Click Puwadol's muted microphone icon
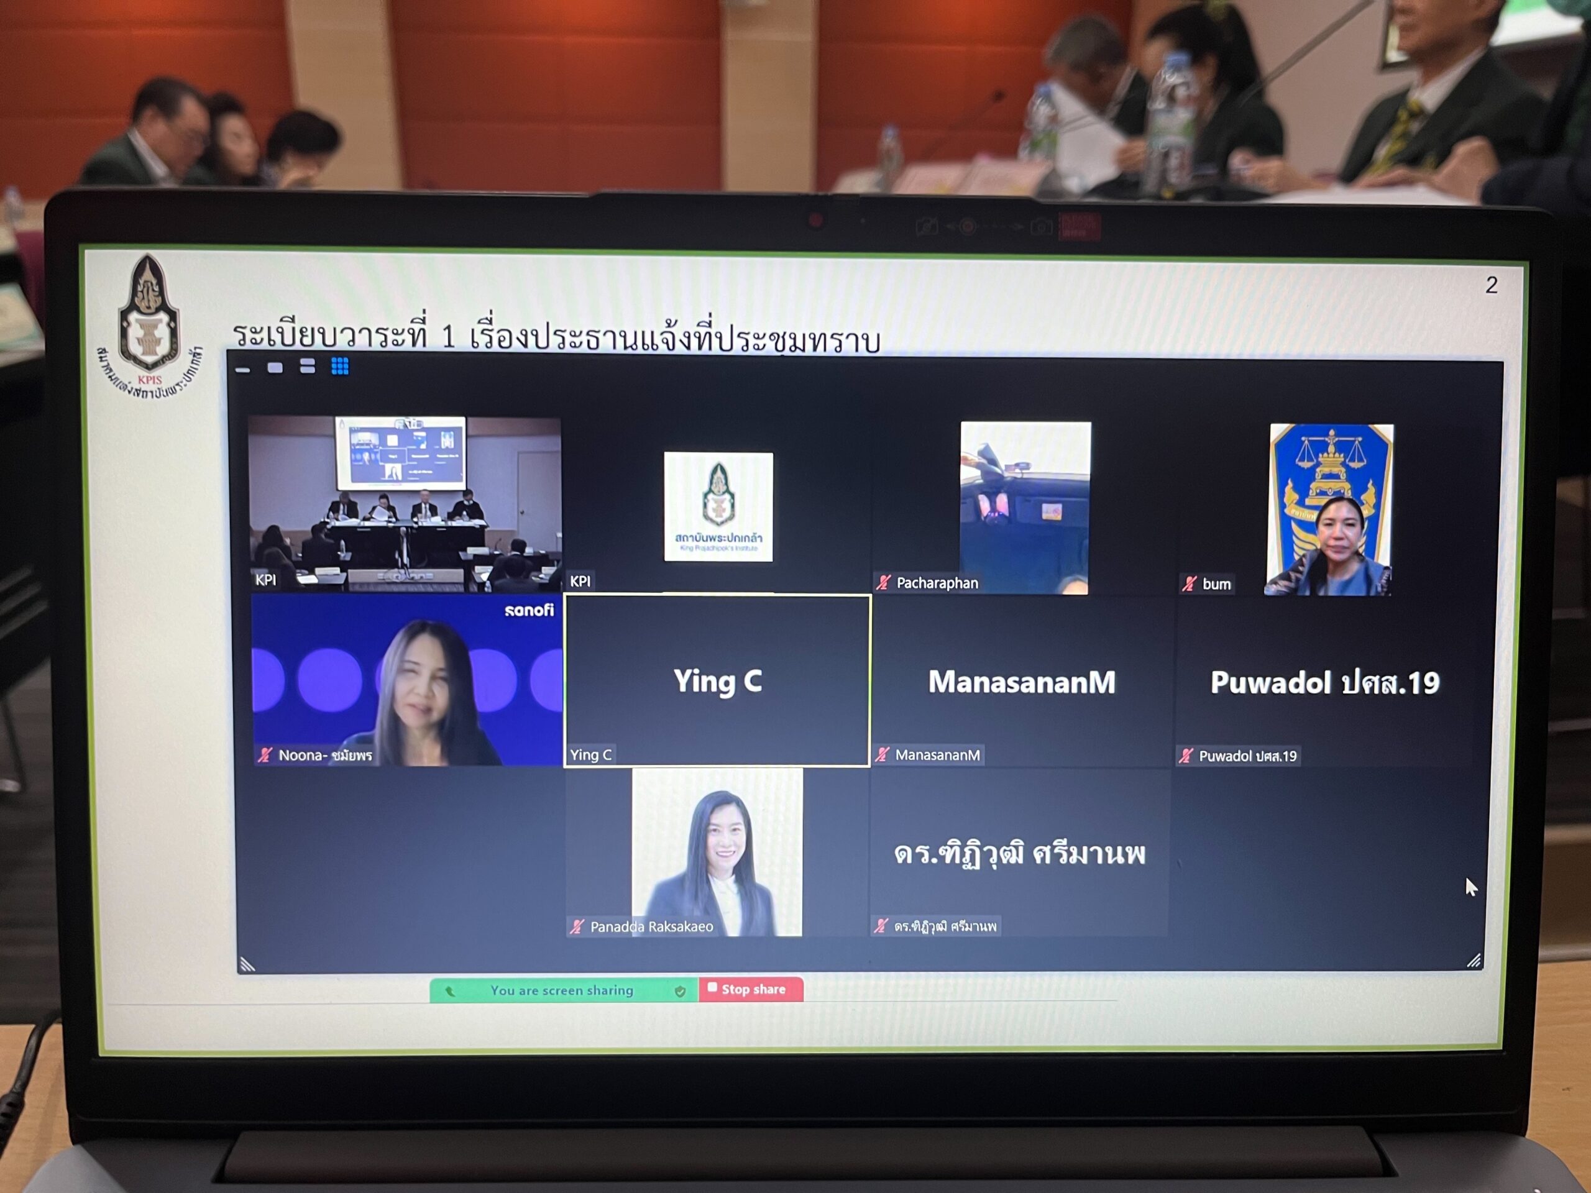The height and width of the screenshot is (1193, 1591). coord(1186,756)
